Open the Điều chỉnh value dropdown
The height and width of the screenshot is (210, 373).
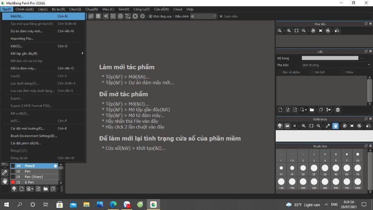[x=214, y=16]
